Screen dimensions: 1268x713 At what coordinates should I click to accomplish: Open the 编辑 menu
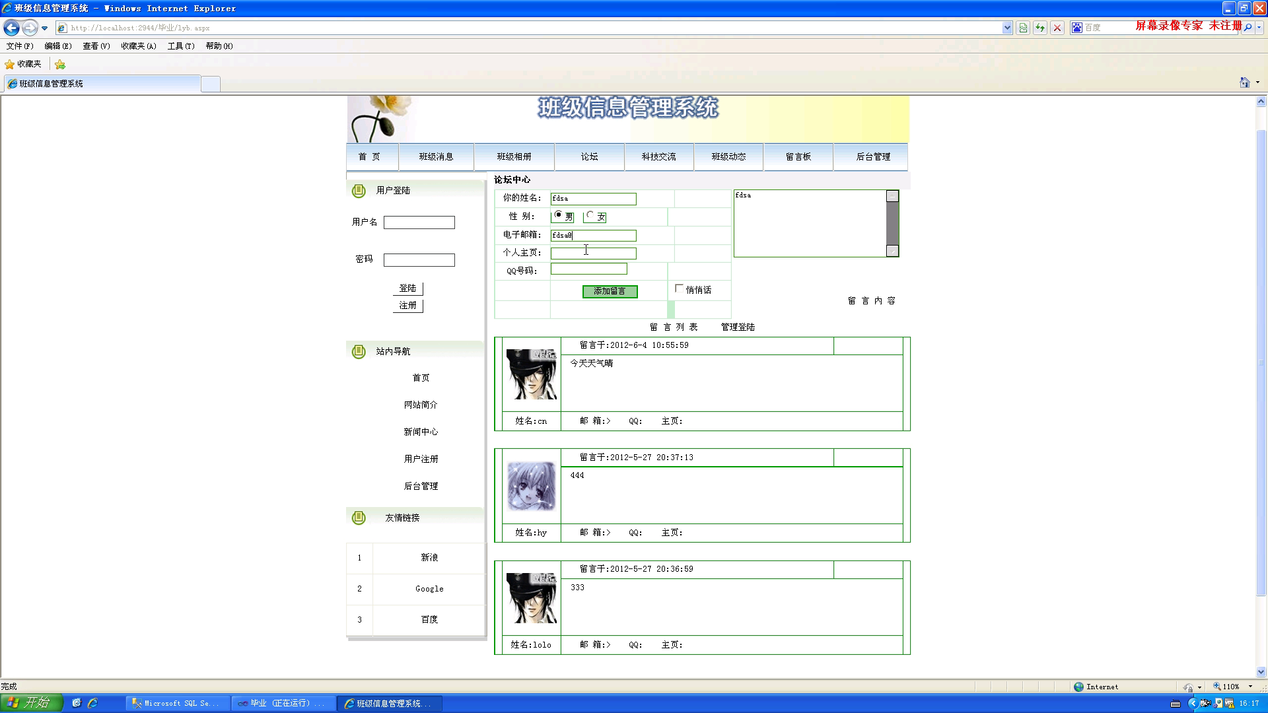coord(58,46)
